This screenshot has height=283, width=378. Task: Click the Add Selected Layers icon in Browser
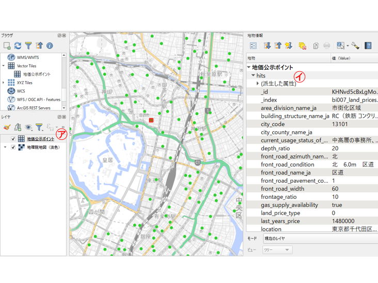coord(7,46)
